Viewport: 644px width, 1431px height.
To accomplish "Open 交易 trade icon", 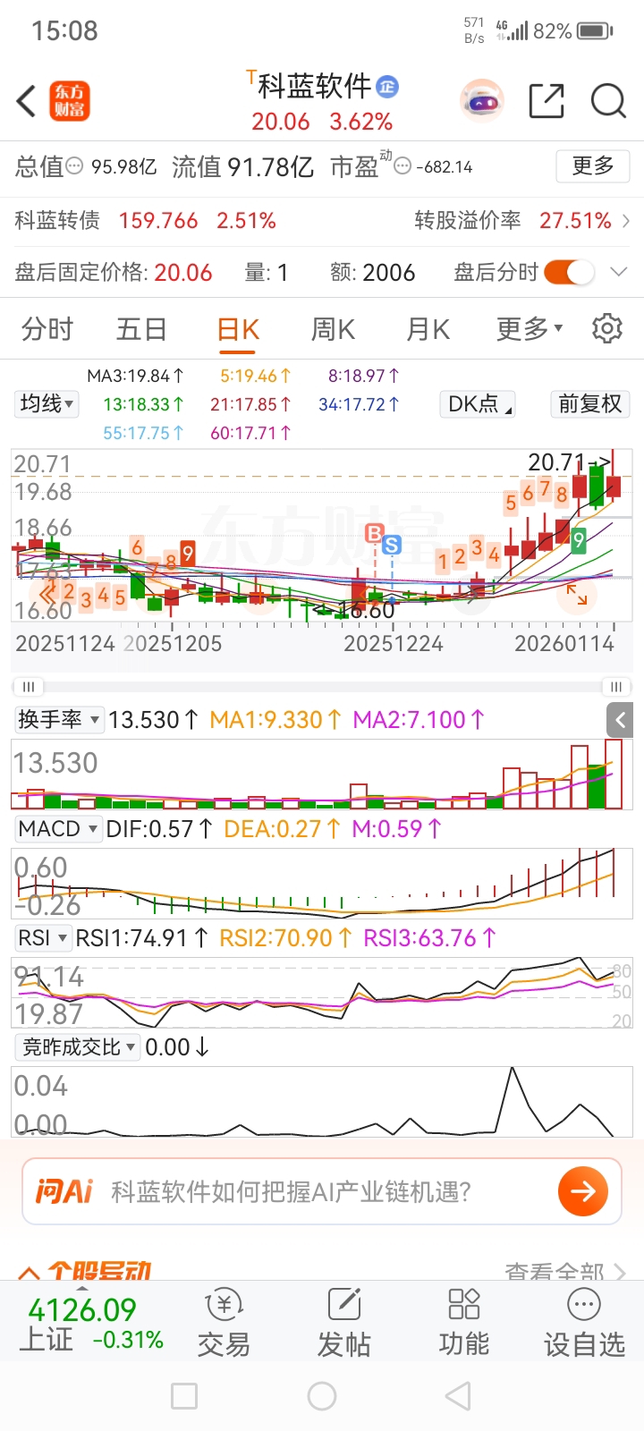I will tap(224, 1324).
